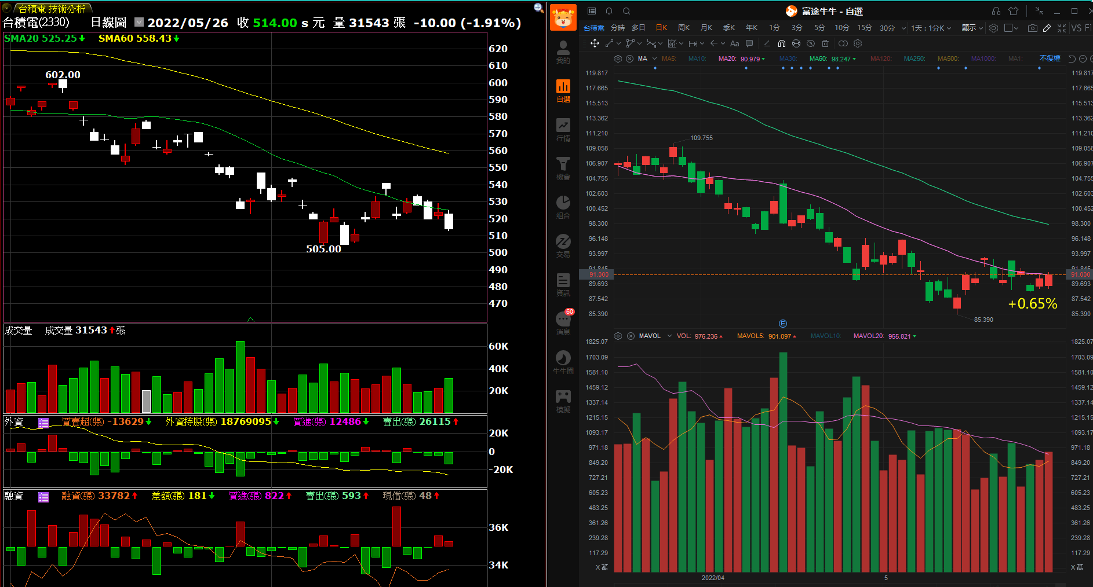Select the 台積電 技術分析 tab in left window
The image size is (1093, 587).
tap(52, 9)
